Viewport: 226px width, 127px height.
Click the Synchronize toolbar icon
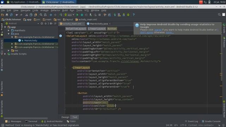click(x=11, y=15)
